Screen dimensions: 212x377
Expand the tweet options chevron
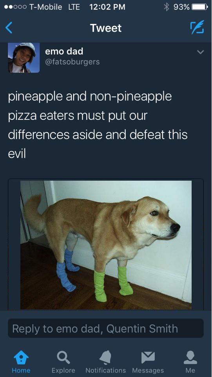[x=200, y=52]
